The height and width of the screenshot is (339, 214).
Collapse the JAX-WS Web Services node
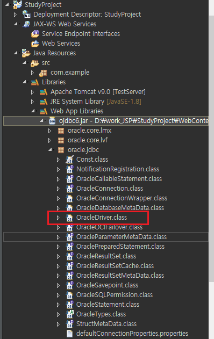[x=16, y=24]
